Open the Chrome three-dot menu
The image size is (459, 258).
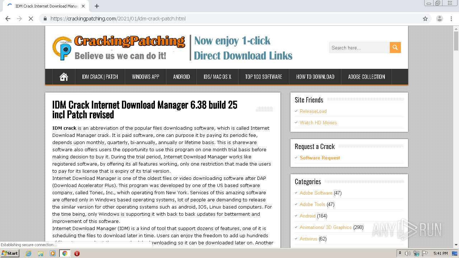451,19
